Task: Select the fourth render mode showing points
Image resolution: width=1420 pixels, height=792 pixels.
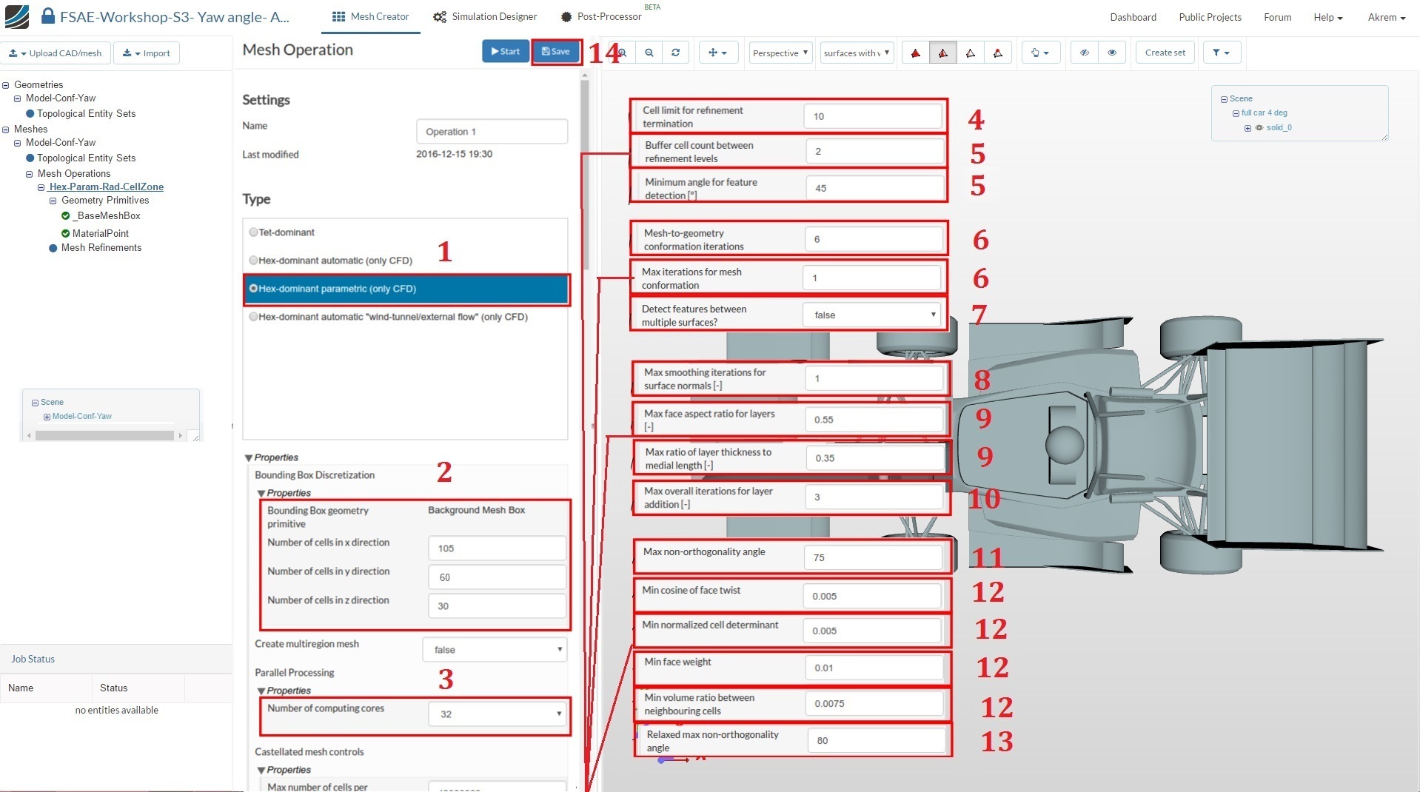Action: 998,53
